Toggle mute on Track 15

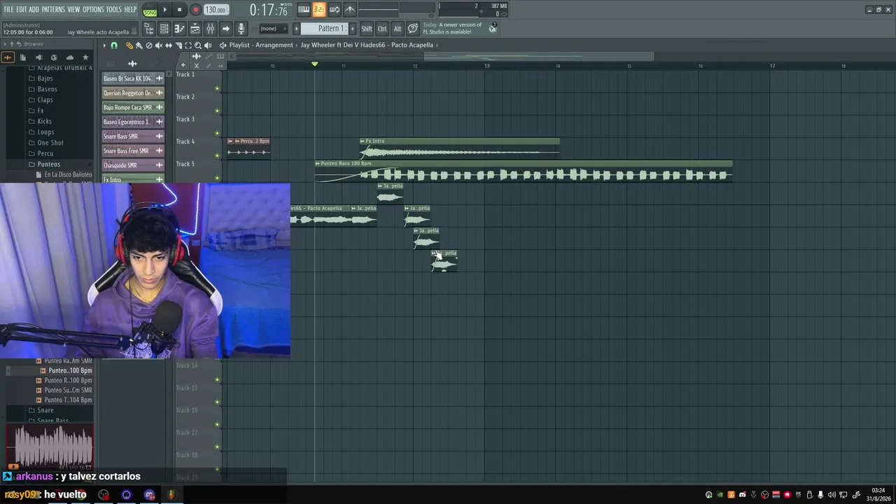tap(217, 402)
